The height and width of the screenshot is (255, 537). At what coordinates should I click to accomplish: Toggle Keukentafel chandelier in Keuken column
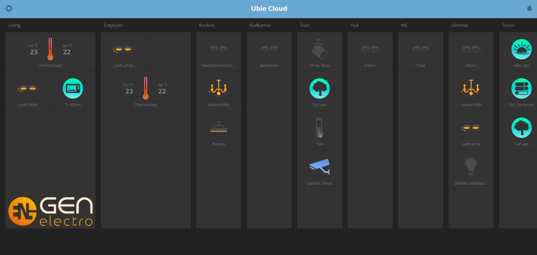coord(218,91)
